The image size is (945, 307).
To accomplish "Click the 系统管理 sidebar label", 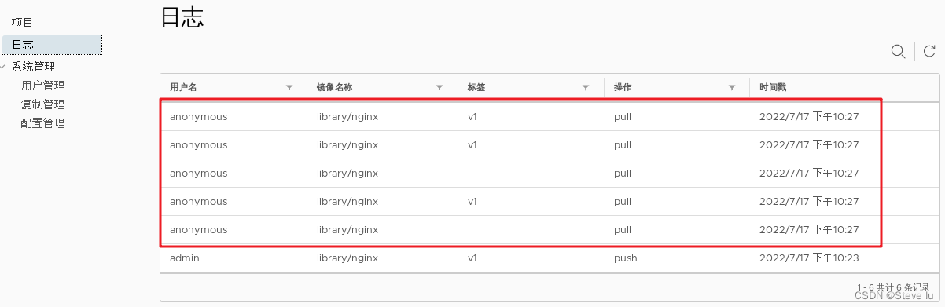I will coord(34,67).
